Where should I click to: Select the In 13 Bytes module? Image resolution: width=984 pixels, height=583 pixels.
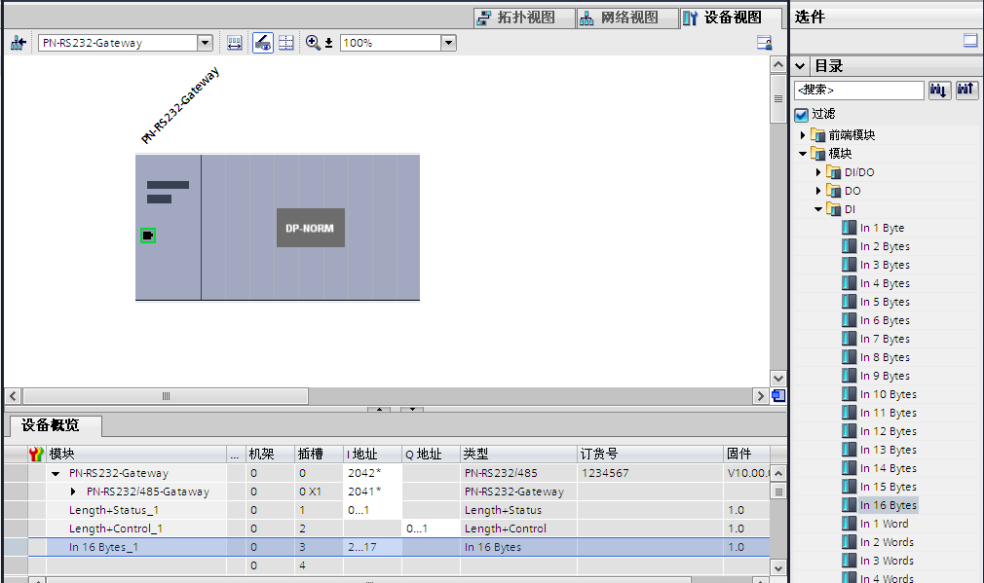888,450
